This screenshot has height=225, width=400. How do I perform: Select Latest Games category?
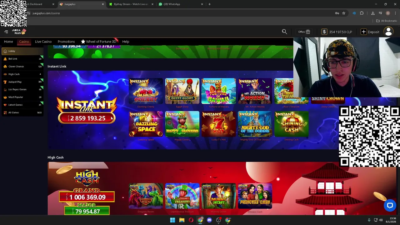(22, 105)
